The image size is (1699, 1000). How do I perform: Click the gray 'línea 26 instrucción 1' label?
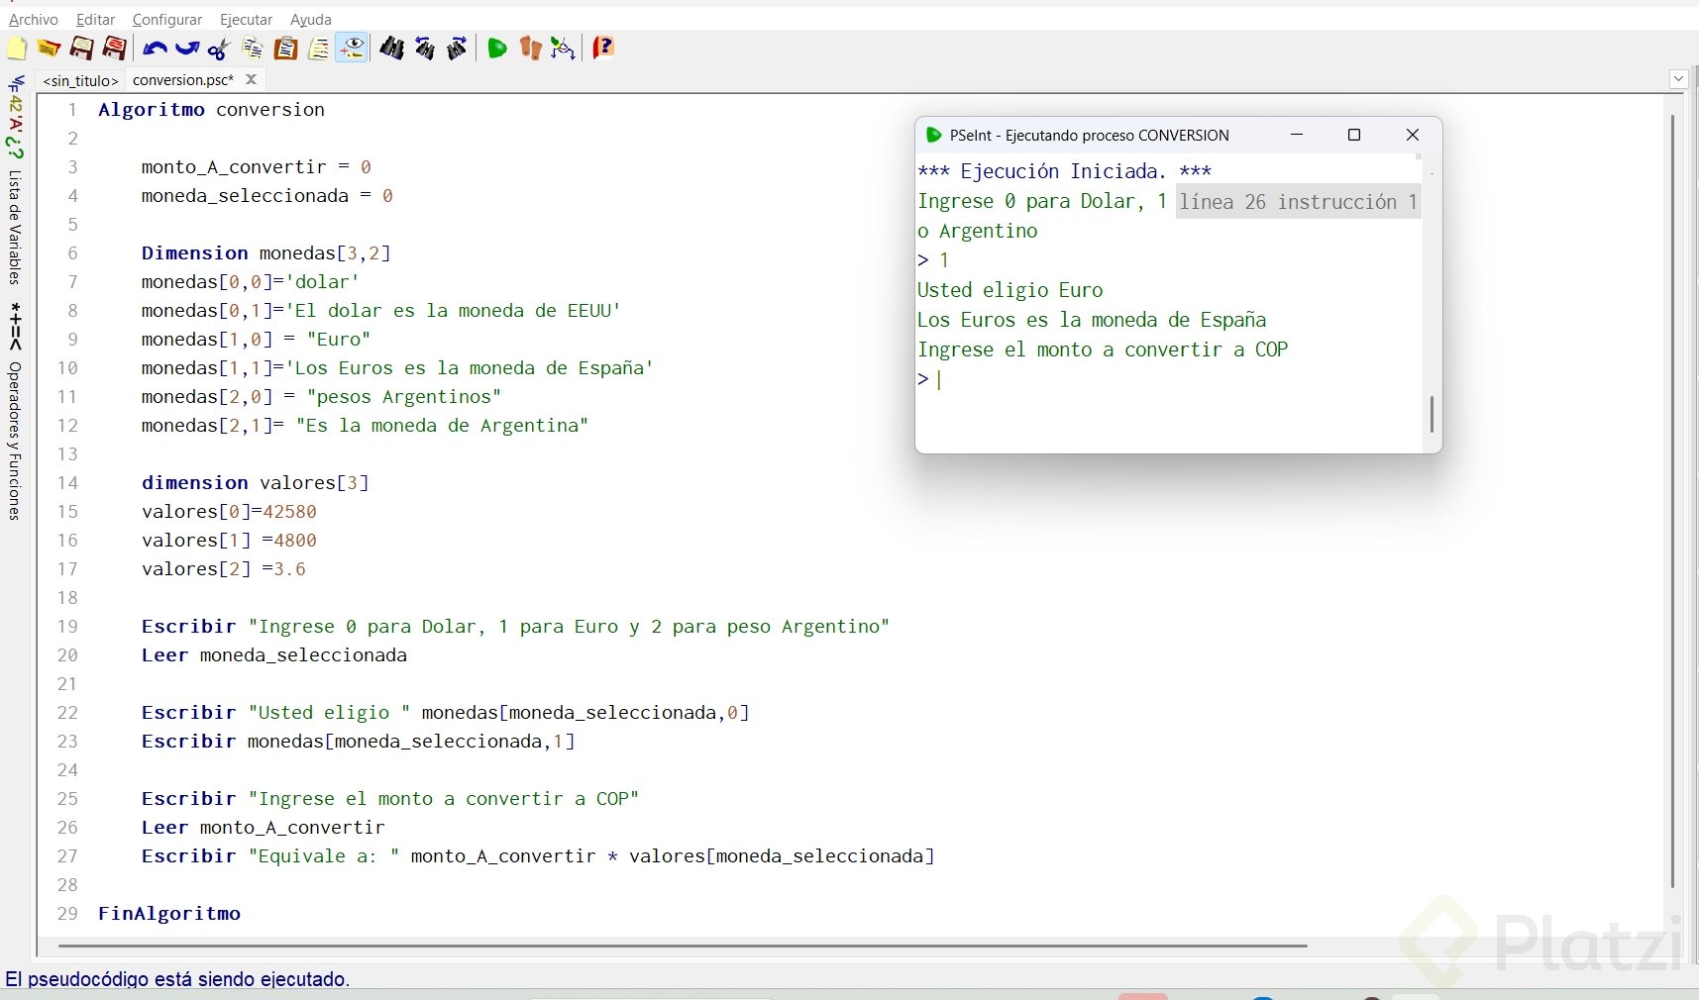pyautogui.click(x=1298, y=202)
